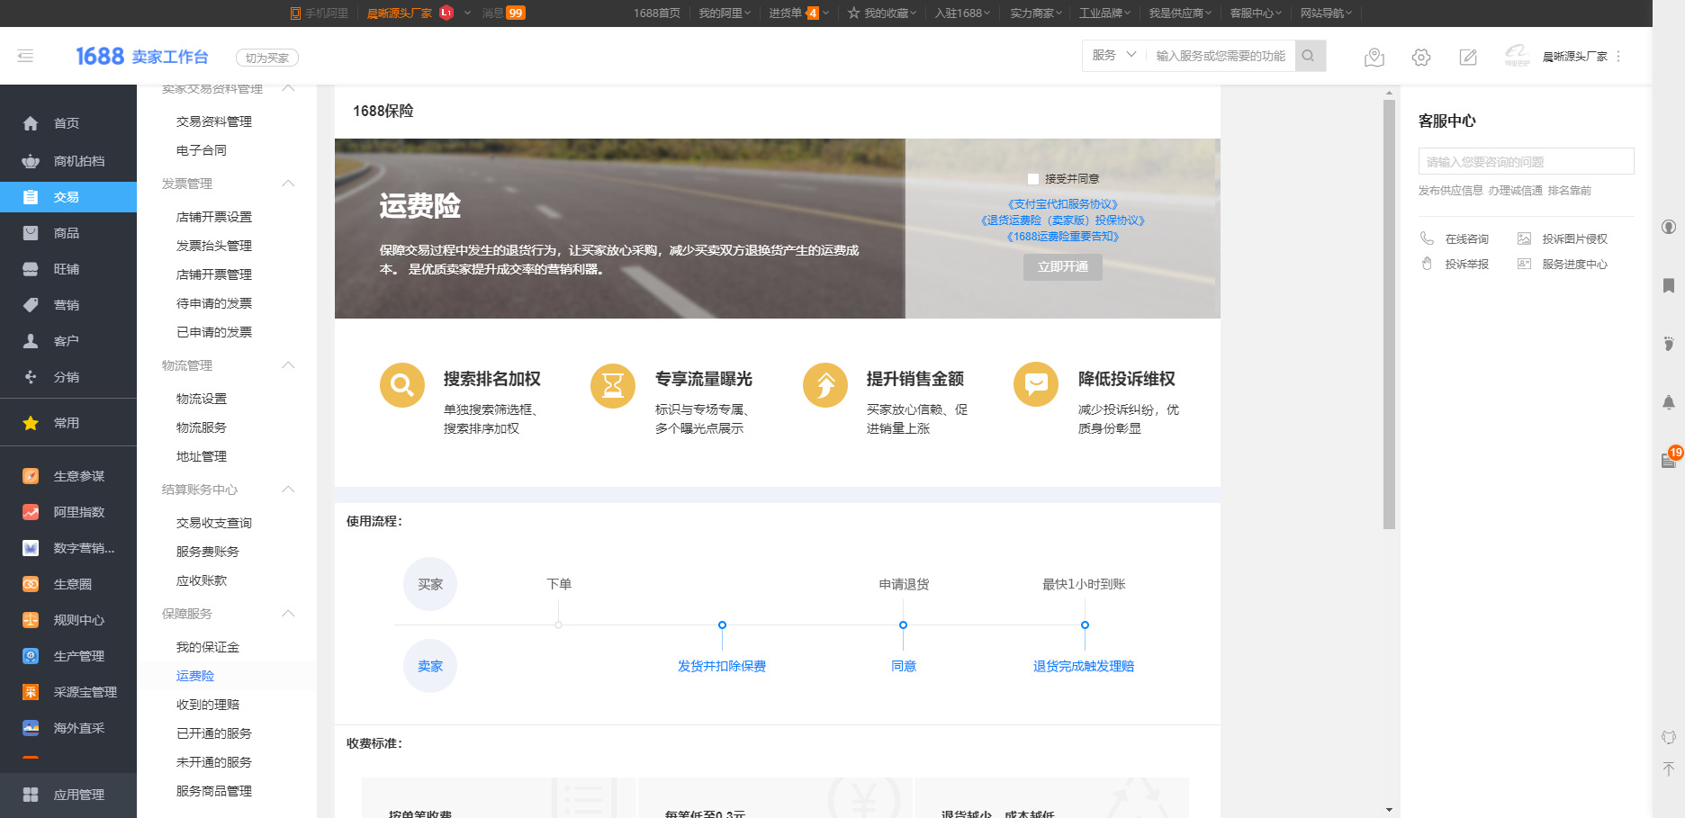Open 交易收支查询 menu item
The height and width of the screenshot is (818, 1685).
coord(214,523)
